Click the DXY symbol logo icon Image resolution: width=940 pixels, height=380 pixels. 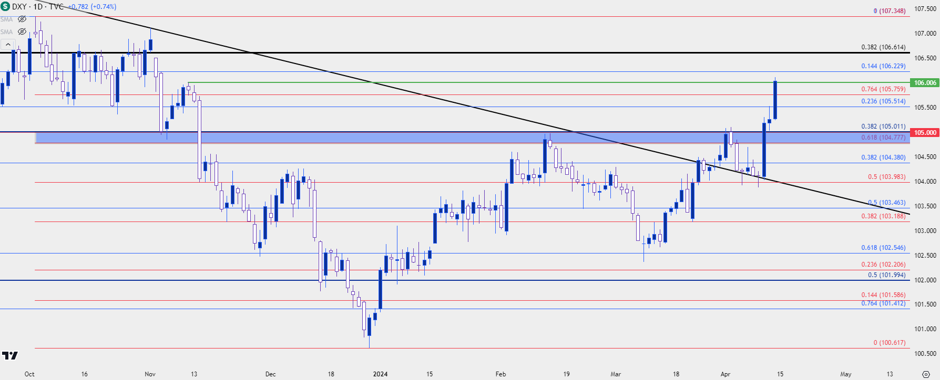click(5, 6)
